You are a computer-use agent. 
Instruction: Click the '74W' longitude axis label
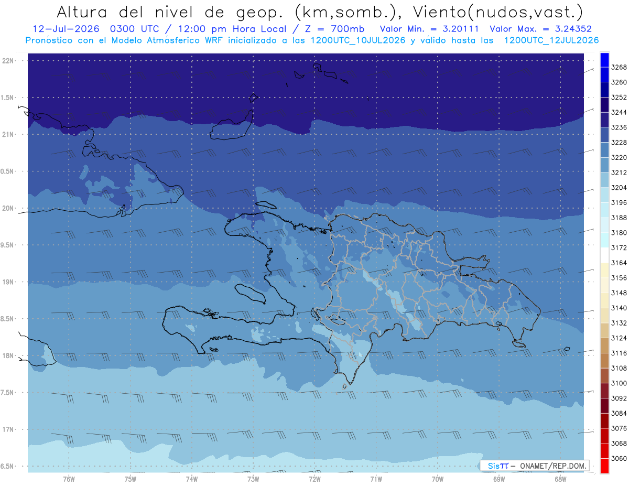191,479
